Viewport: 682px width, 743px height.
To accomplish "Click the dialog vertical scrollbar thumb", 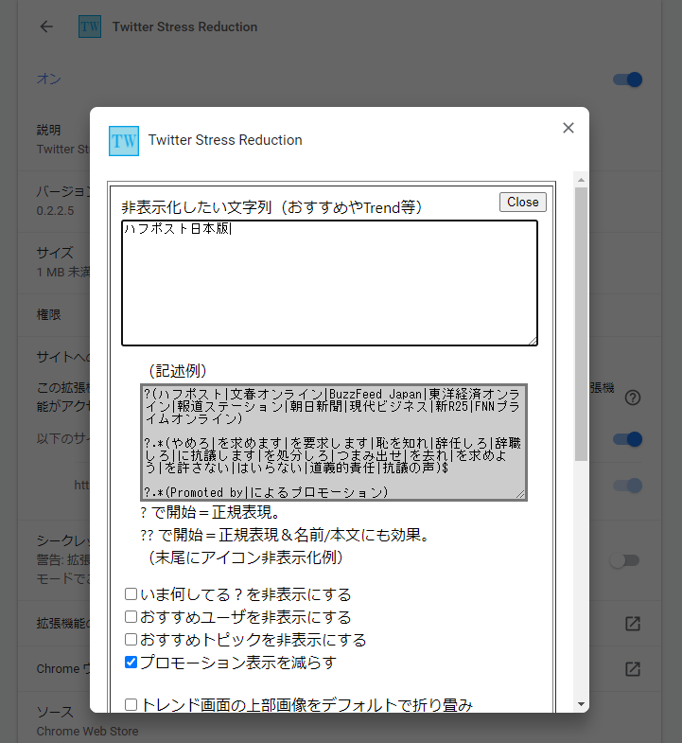I will click(581, 324).
